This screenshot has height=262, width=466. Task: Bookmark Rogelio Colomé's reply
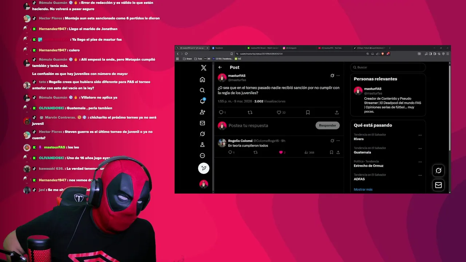click(x=331, y=152)
